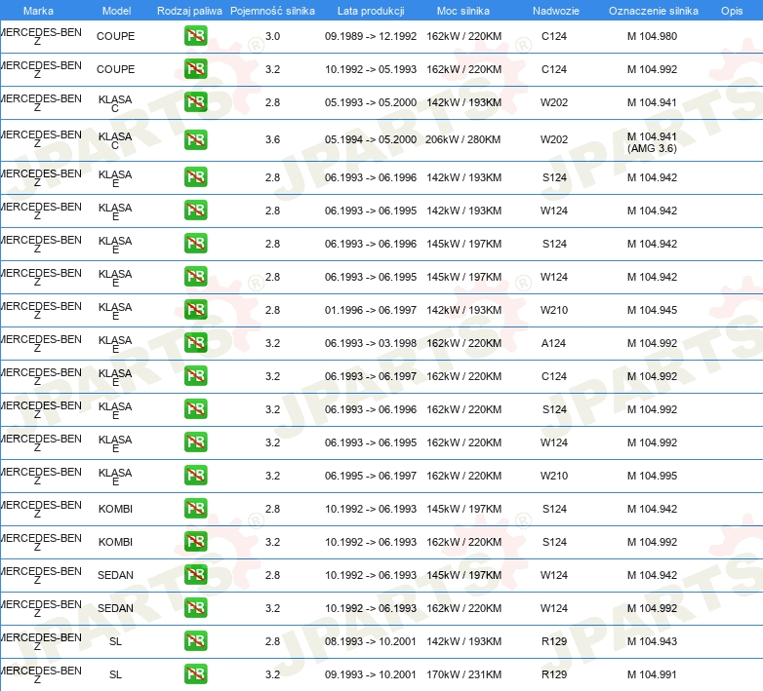Click the PB icon in the M 104.943 row
Image resolution: width=763 pixels, height=691 pixels.
click(196, 641)
